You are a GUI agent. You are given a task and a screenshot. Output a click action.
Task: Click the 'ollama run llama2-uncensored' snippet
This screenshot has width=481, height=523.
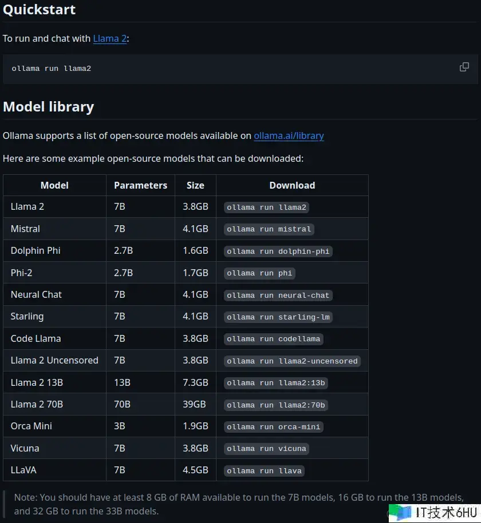point(292,361)
